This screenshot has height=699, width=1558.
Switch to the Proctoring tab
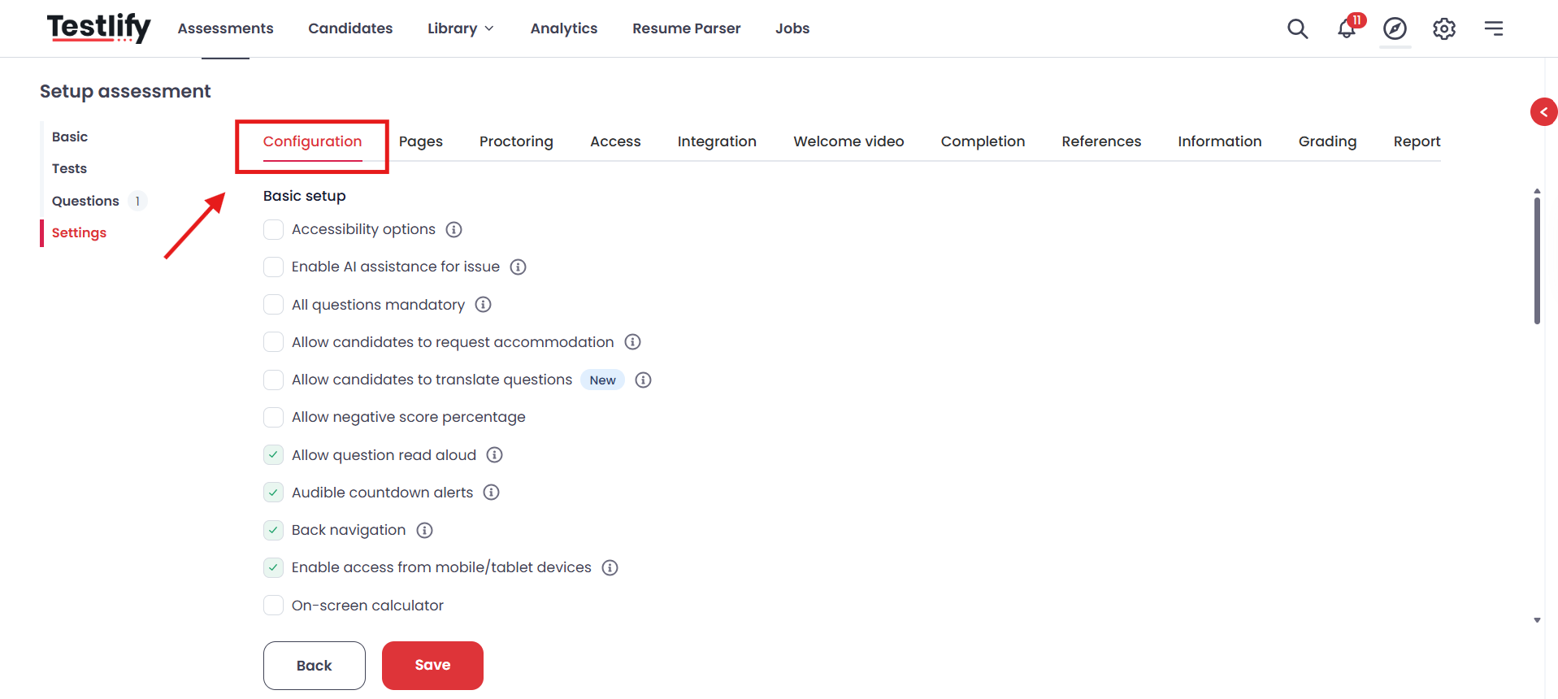point(516,141)
